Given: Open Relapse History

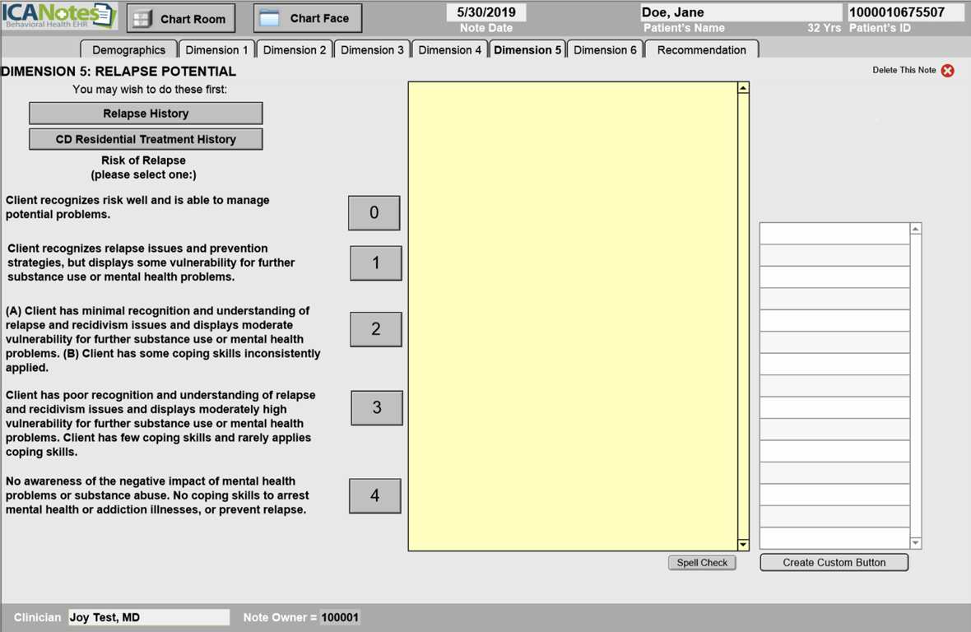Looking at the screenshot, I should coord(146,114).
